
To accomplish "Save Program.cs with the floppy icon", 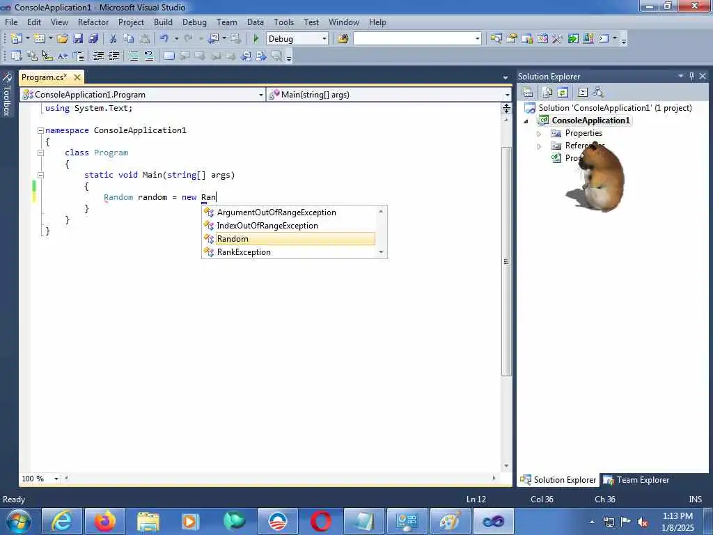I will coord(78,39).
